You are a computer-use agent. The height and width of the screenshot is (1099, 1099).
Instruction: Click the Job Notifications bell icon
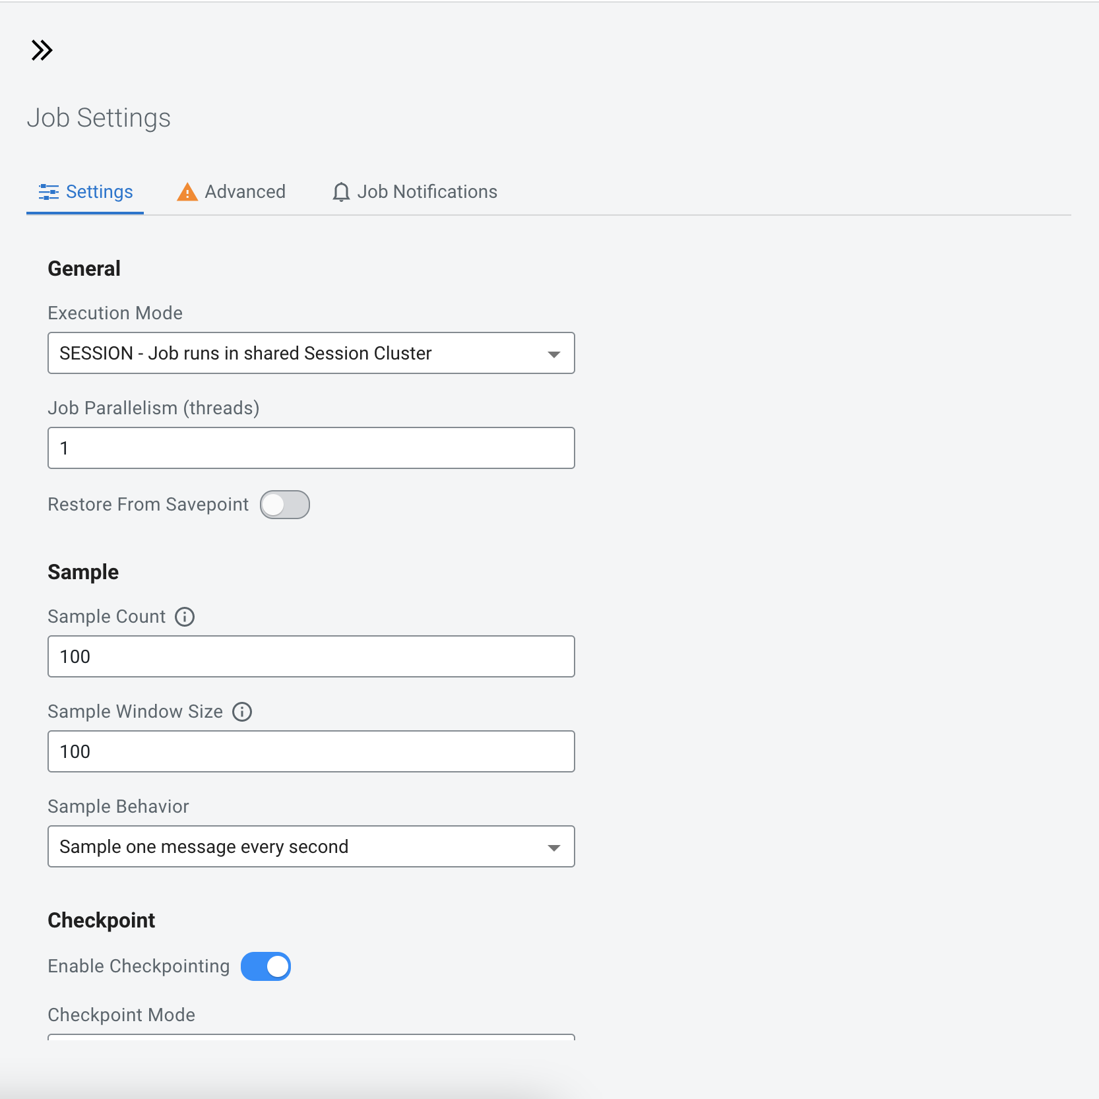coord(341,192)
